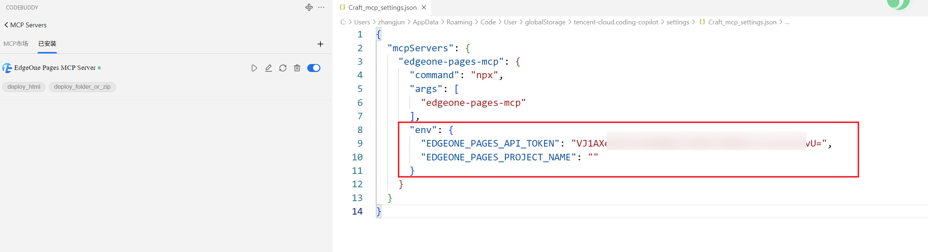This screenshot has height=252, width=928.
Task: Switch to the MCP市场 tab
Action: pos(16,44)
